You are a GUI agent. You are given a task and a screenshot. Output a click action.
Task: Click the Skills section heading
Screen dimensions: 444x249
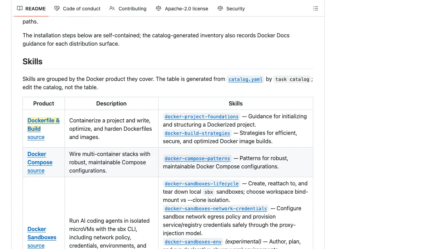(33, 62)
